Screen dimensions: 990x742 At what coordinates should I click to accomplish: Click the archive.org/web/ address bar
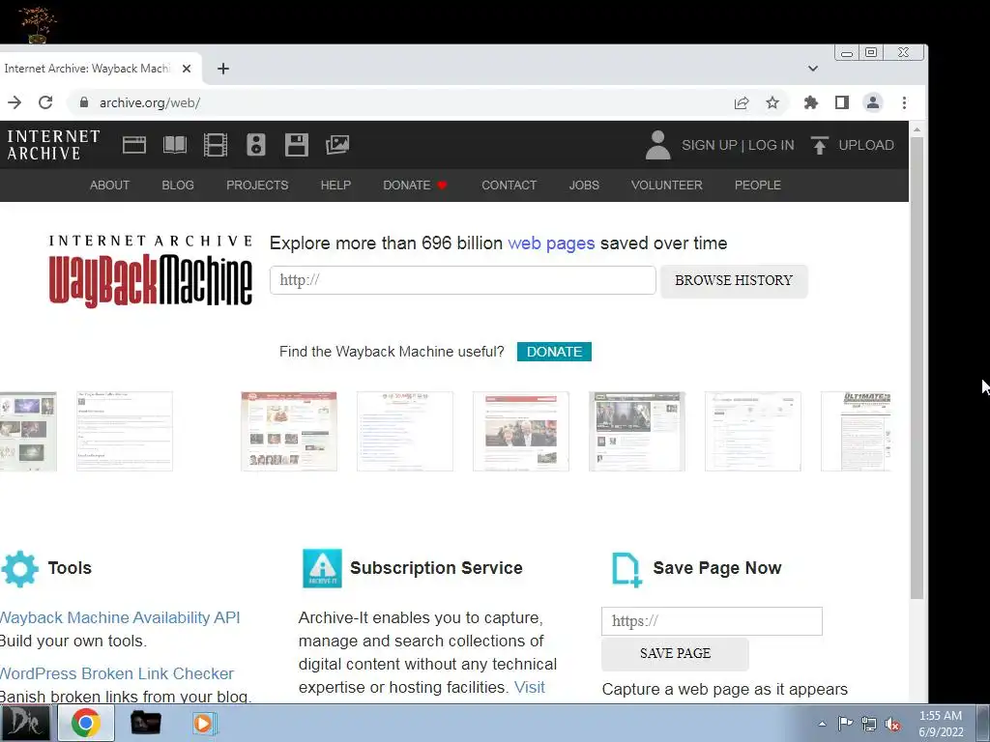[x=404, y=102]
